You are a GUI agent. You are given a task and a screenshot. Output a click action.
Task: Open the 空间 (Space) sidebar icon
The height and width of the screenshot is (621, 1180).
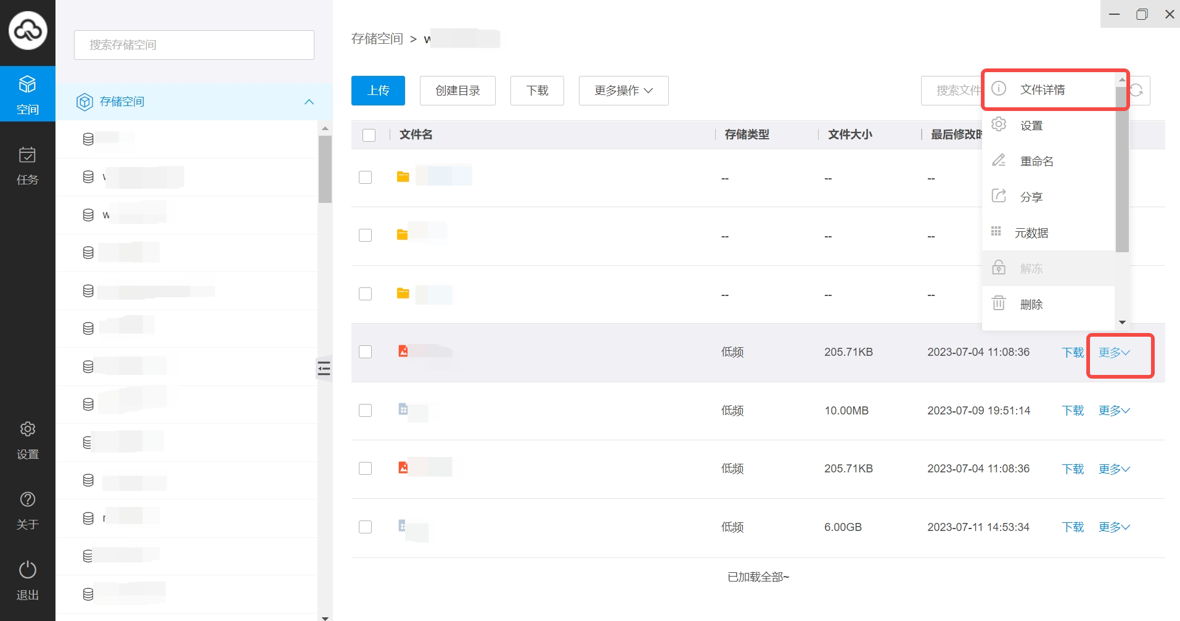27,94
